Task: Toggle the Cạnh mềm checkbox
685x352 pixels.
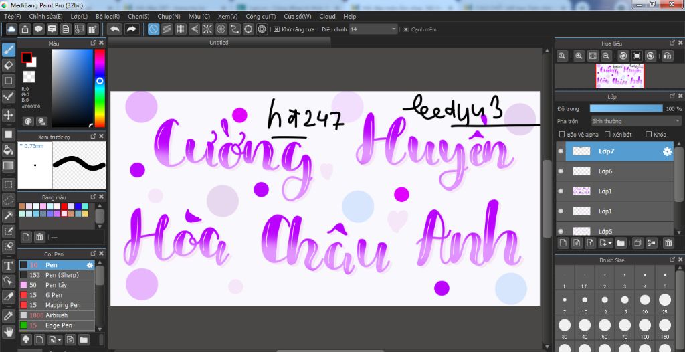Action: (x=406, y=29)
